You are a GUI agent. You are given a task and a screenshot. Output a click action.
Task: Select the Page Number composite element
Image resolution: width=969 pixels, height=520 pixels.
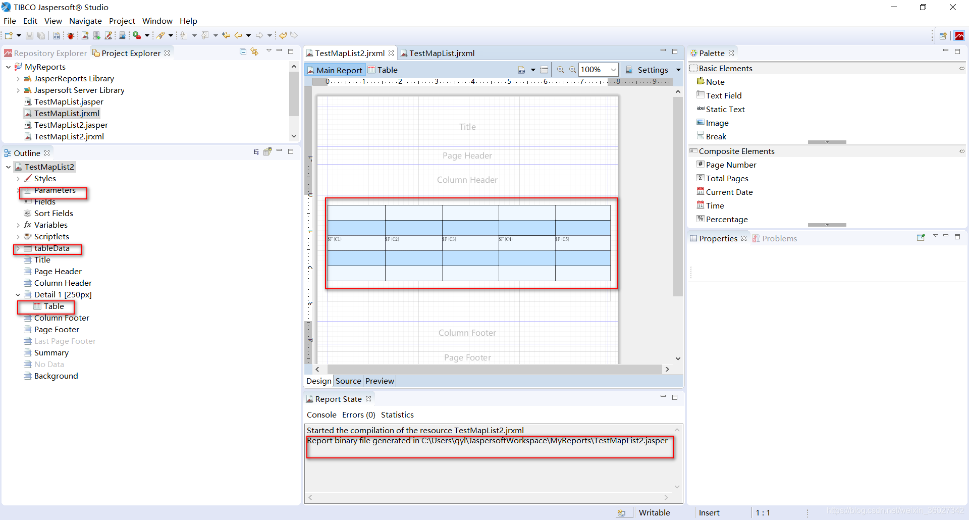(x=726, y=165)
